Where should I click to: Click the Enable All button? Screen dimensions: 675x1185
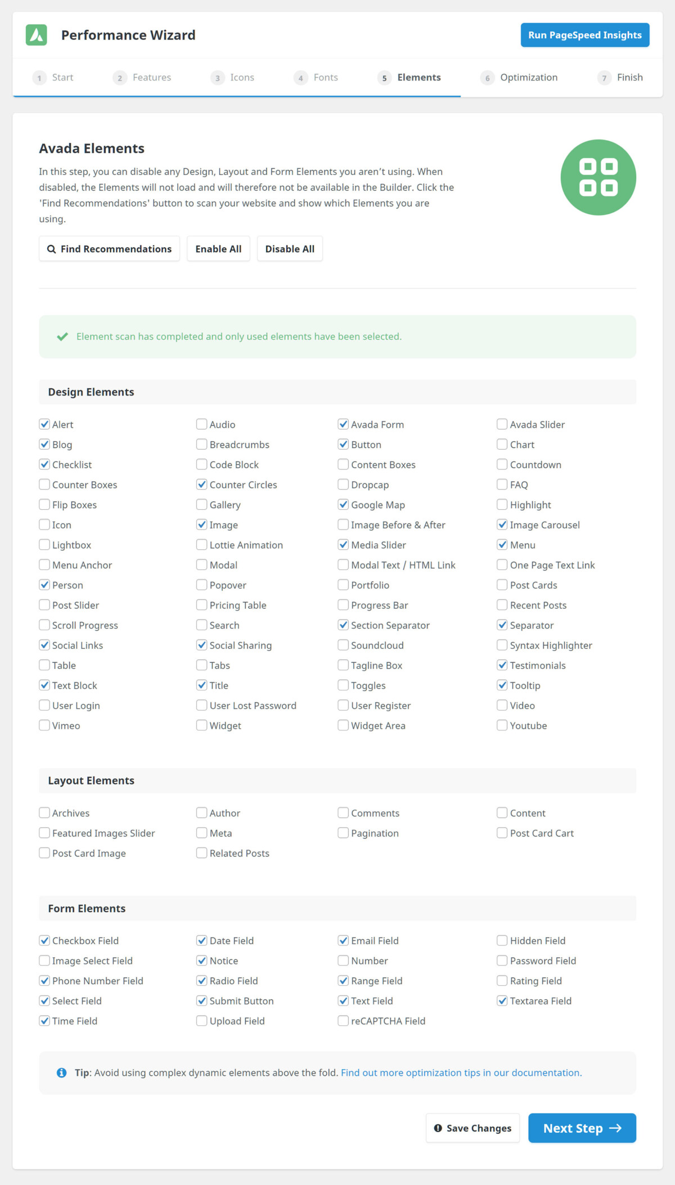click(x=218, y=248)
